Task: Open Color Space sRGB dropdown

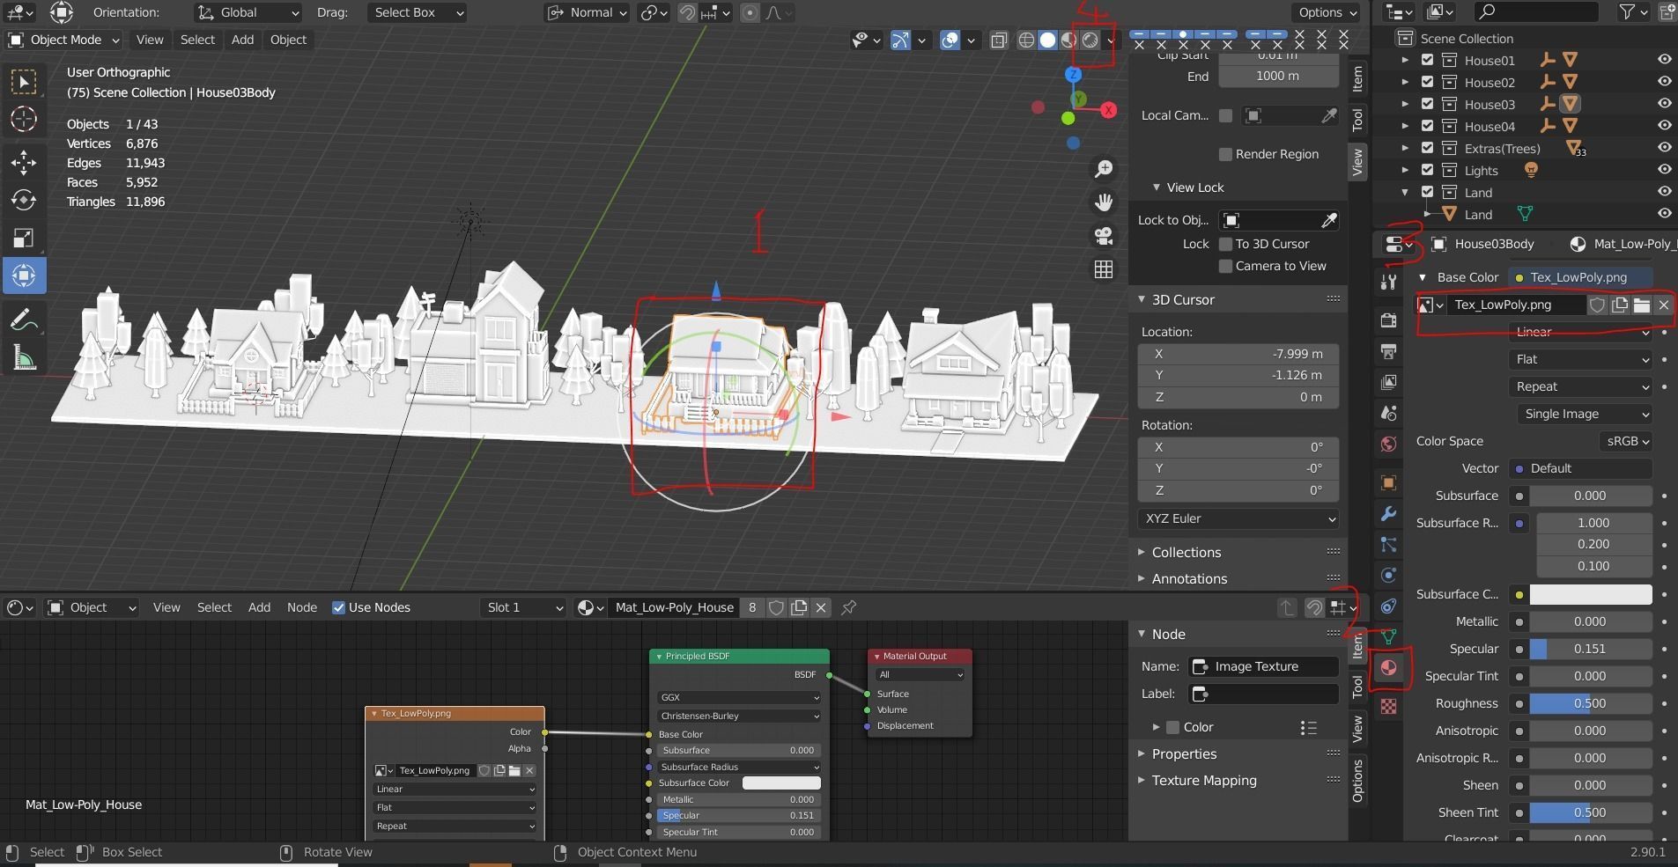Action: pos(1626,441)
